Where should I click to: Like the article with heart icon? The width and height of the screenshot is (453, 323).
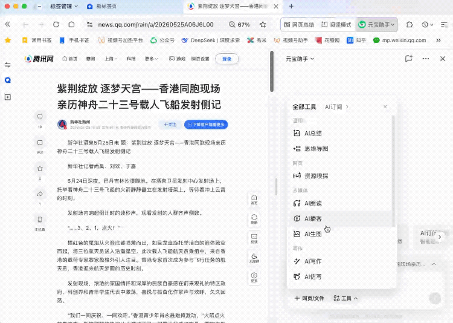[x=40, y=117]
